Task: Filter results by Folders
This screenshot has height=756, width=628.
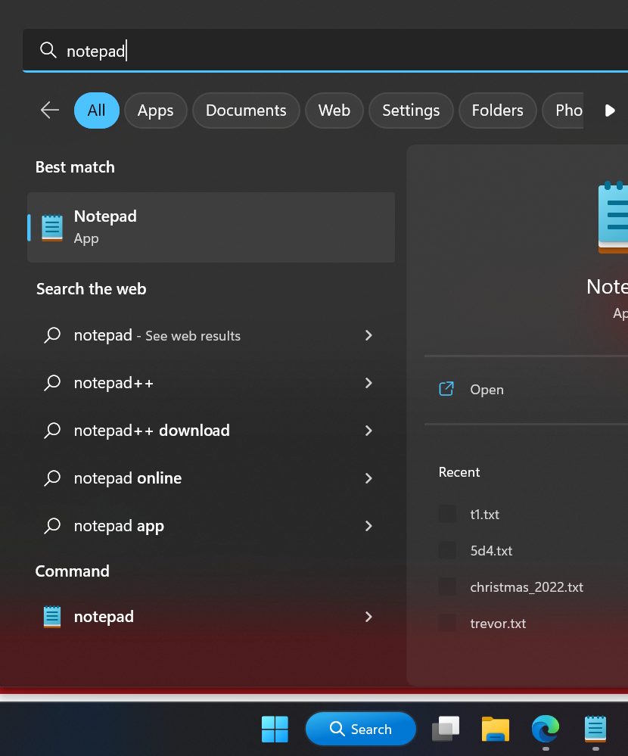Action: pos(497,110)
